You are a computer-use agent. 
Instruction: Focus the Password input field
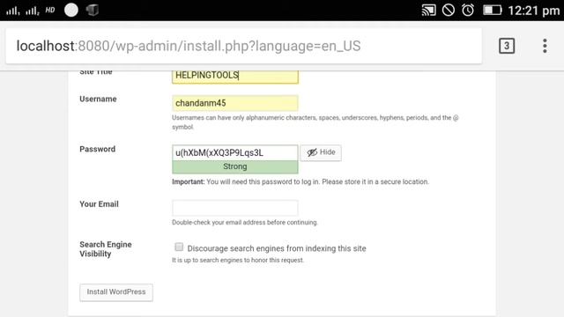pos(235,152)
